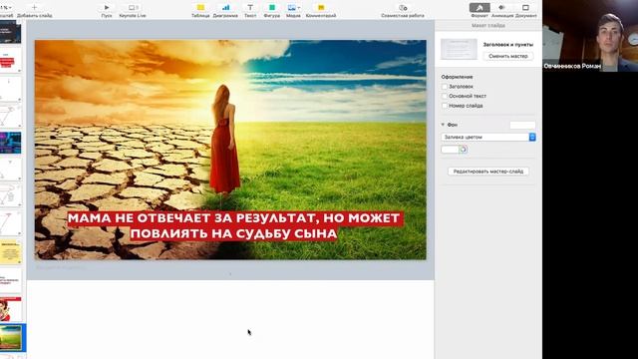Select the yellow note slide thumbnail

click(11, 252)
